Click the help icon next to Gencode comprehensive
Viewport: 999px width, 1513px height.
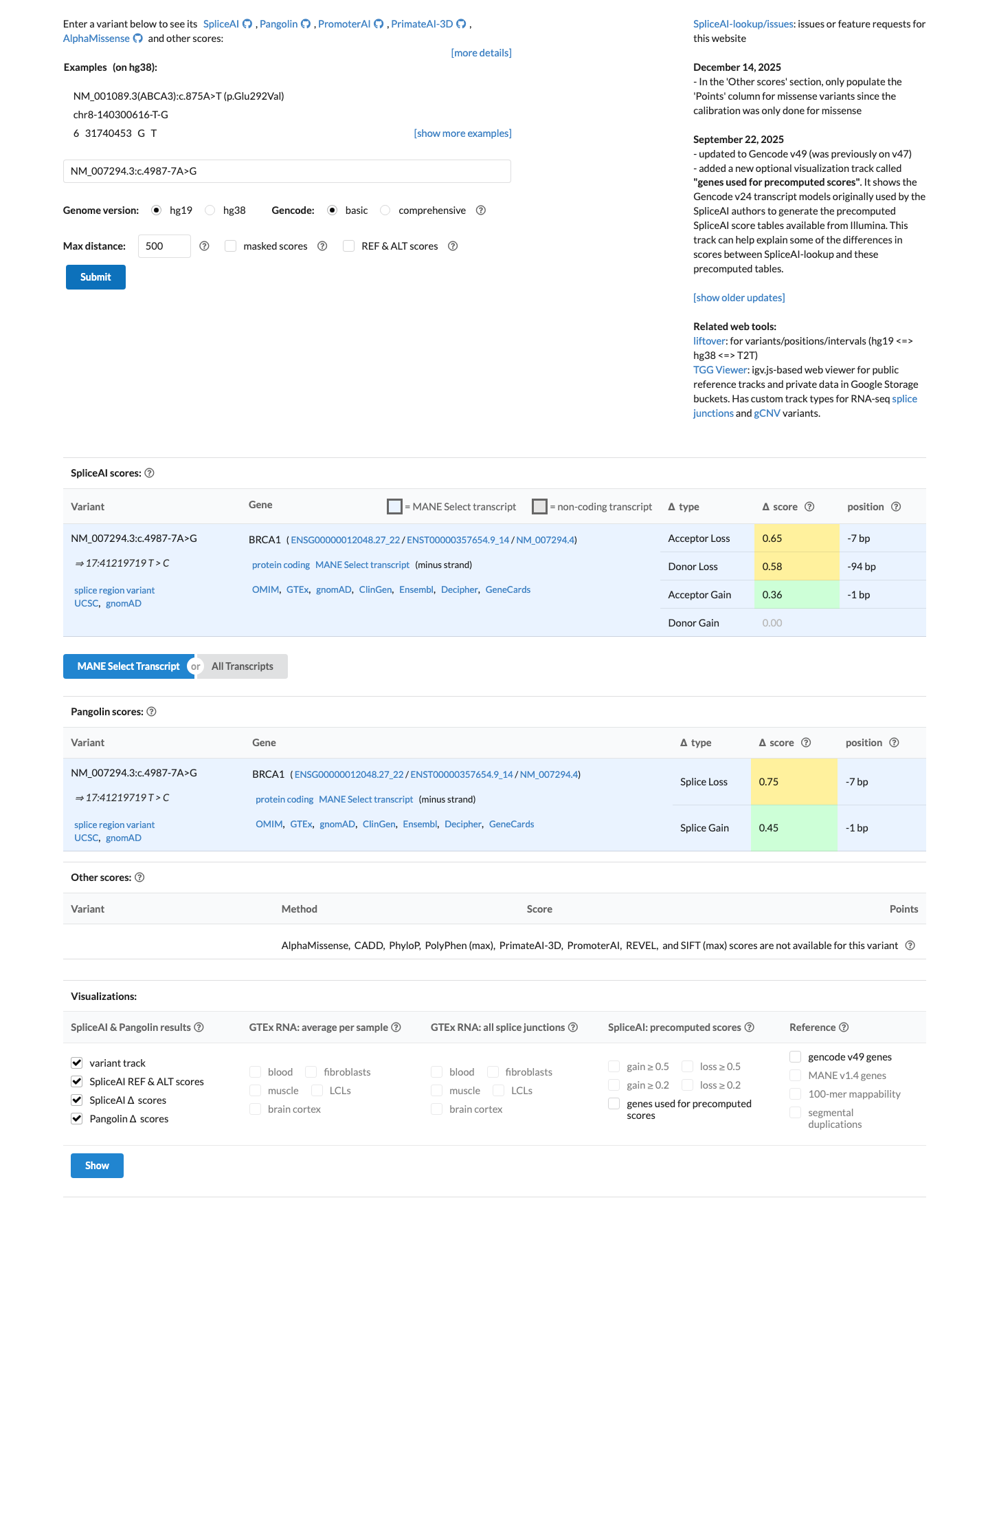click(x=481, y=210)
